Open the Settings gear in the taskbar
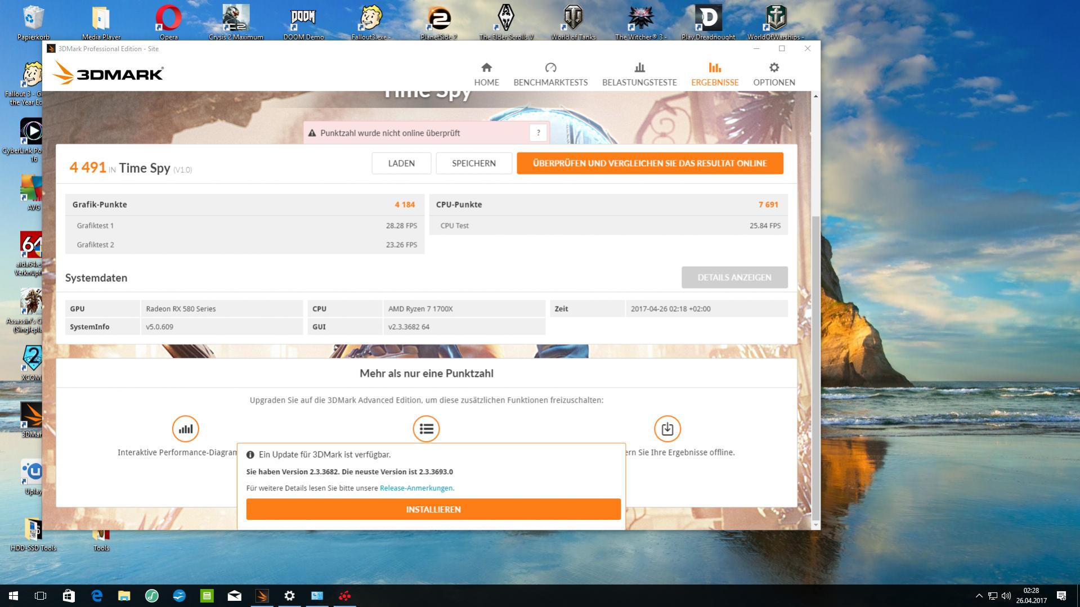 point(289,596)
